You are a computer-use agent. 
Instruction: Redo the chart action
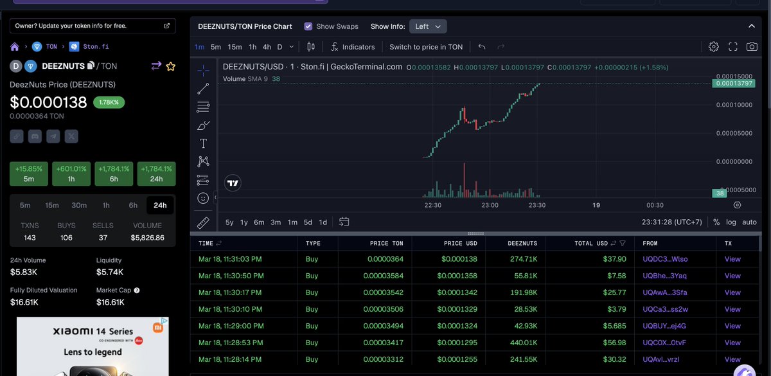point(501,47)
